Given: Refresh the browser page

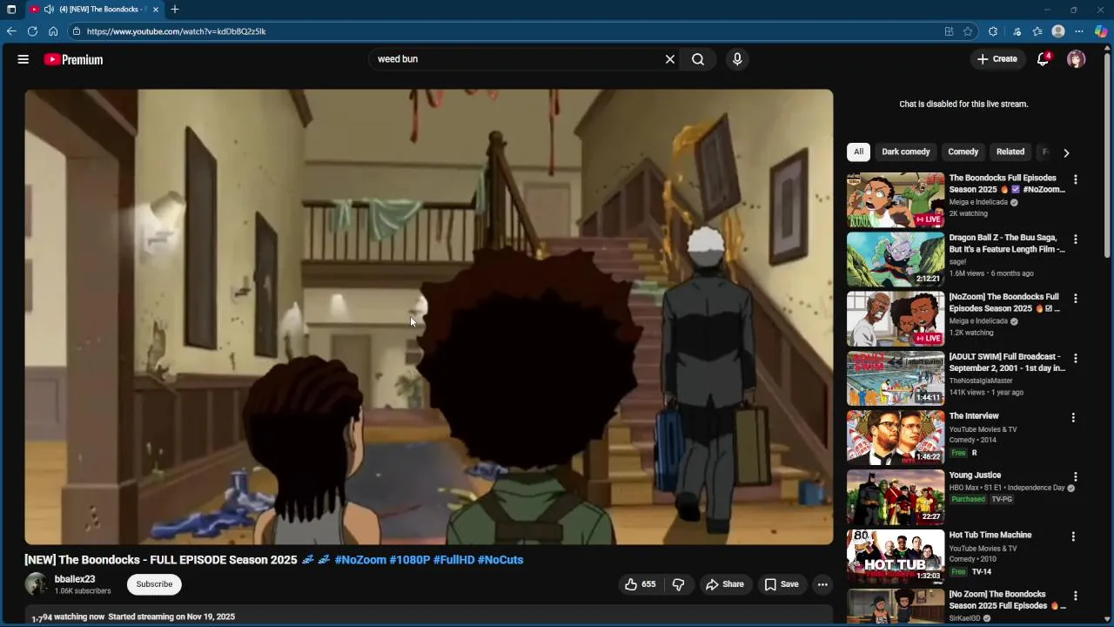Looking at the screenshot, I should [32, 31].
